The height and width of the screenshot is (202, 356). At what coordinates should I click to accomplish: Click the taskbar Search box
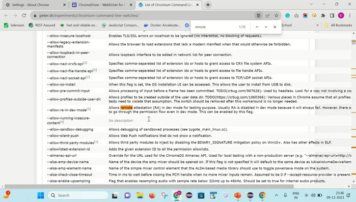pyautogui.click(x=78, y=195)
